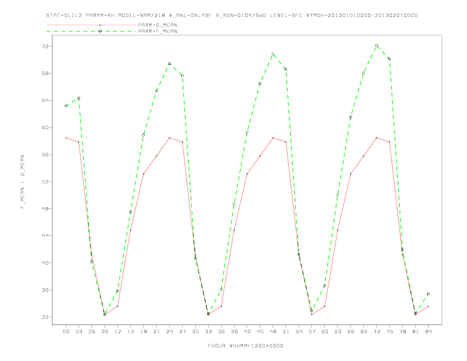The width and height of the screenshot is (467, 361).
Task: Click the x-axis tick label 12
Action: coord(118,332)
